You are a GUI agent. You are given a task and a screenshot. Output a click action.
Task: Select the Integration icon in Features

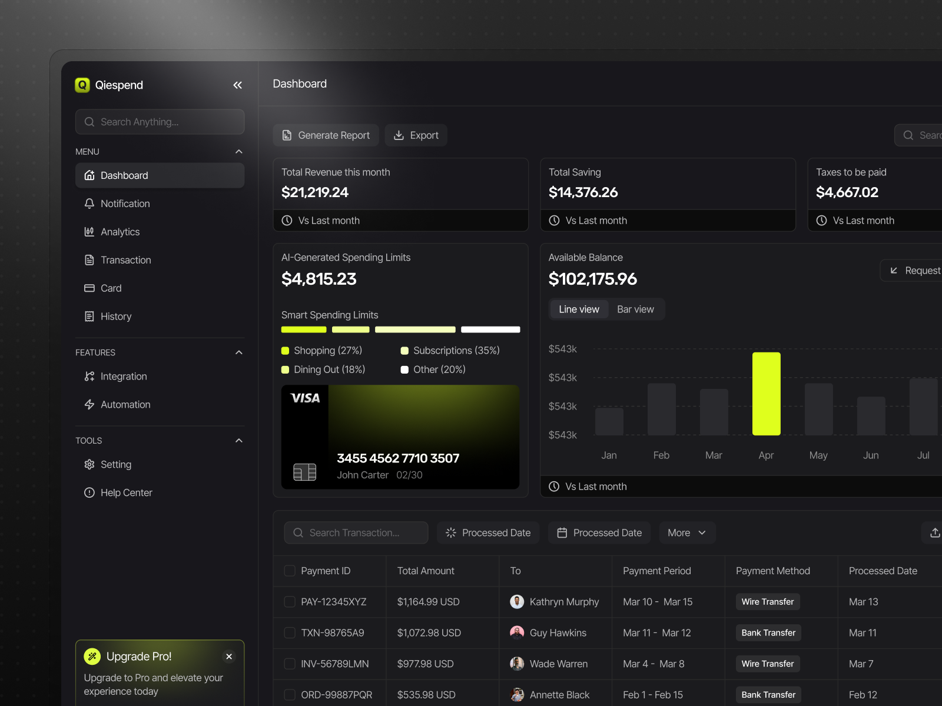pos(89,377)
